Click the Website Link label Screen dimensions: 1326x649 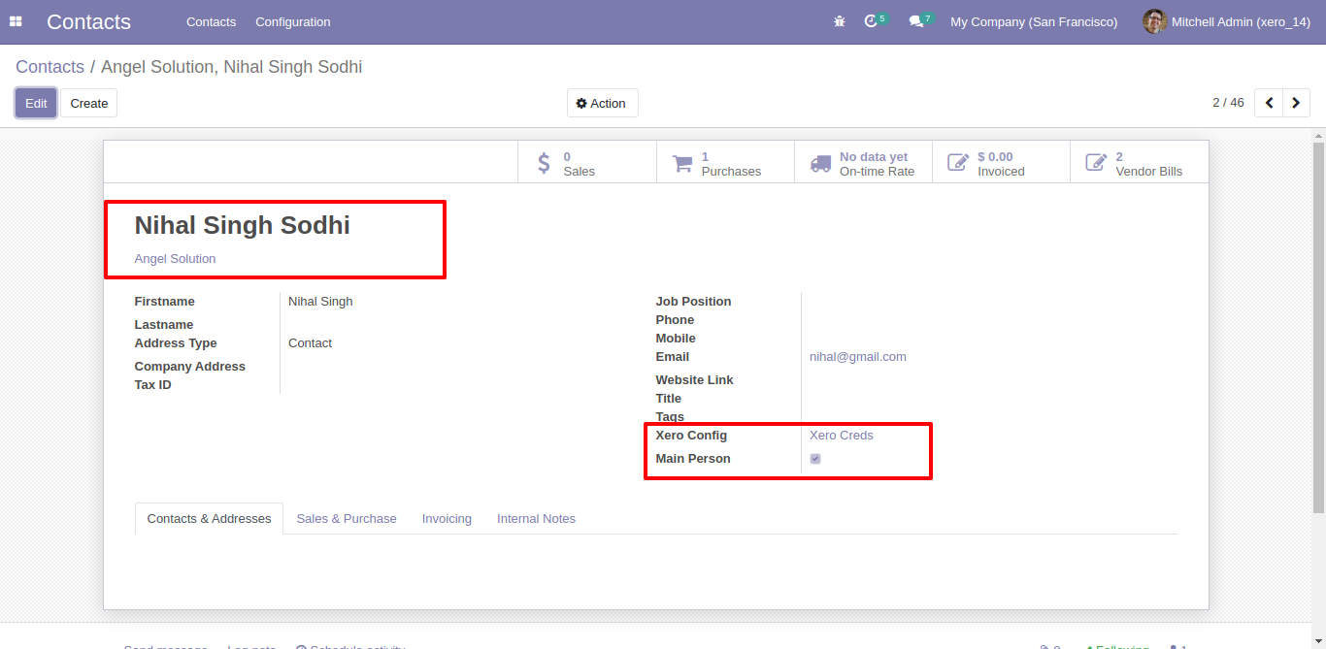[x=694, y=380]
